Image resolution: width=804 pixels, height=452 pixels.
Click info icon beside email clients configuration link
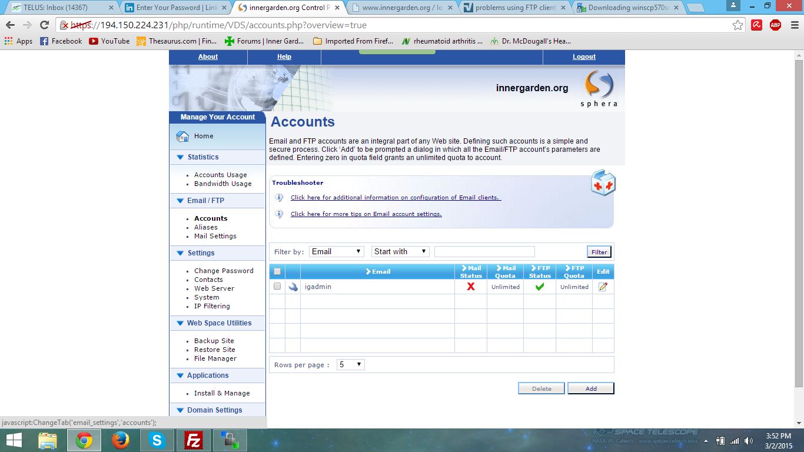pos(279,198)
